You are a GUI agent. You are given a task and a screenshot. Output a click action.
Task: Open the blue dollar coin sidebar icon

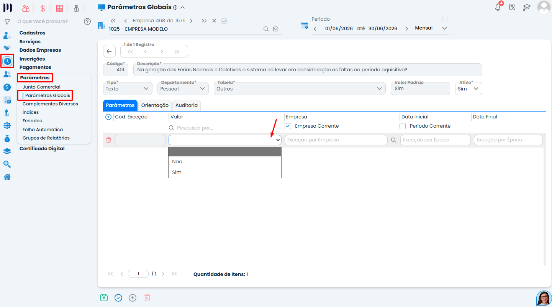point(7,87)
